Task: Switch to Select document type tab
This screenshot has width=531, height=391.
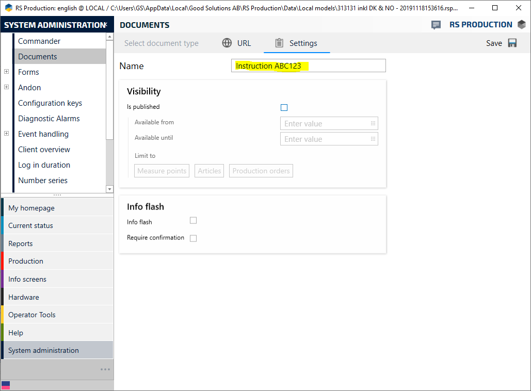Action: (x=161, y=43)
